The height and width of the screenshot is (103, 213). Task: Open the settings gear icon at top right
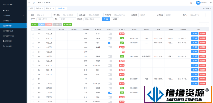point(211,3)
